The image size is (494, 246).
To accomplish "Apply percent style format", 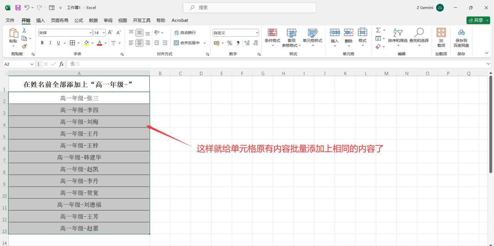I will pos(230,43).
